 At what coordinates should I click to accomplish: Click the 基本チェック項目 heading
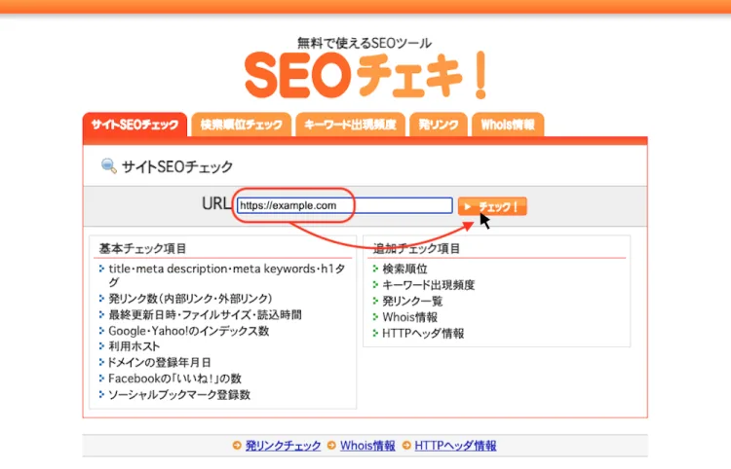point(142,248)
